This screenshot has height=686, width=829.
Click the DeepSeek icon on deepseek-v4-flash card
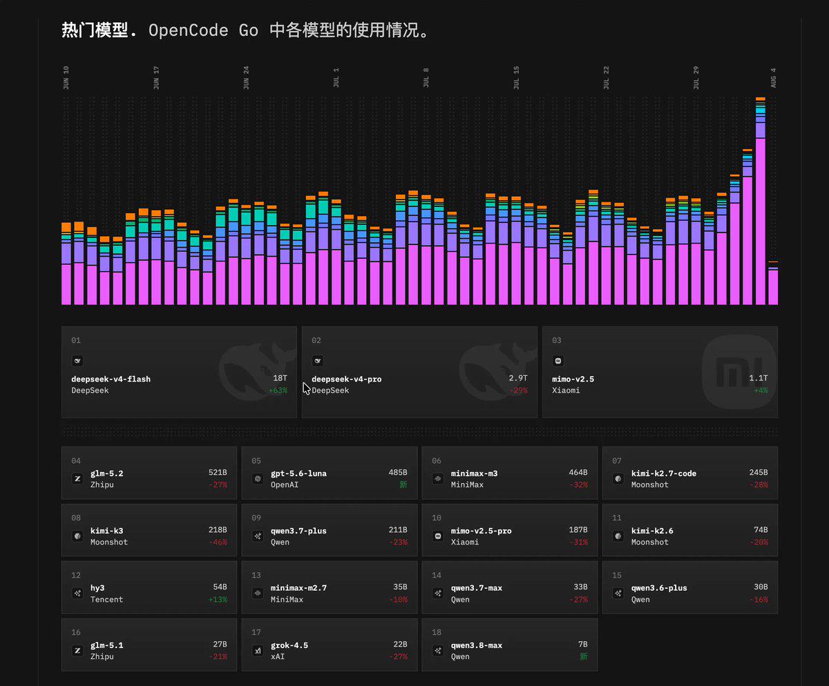[x=77, y=361]
